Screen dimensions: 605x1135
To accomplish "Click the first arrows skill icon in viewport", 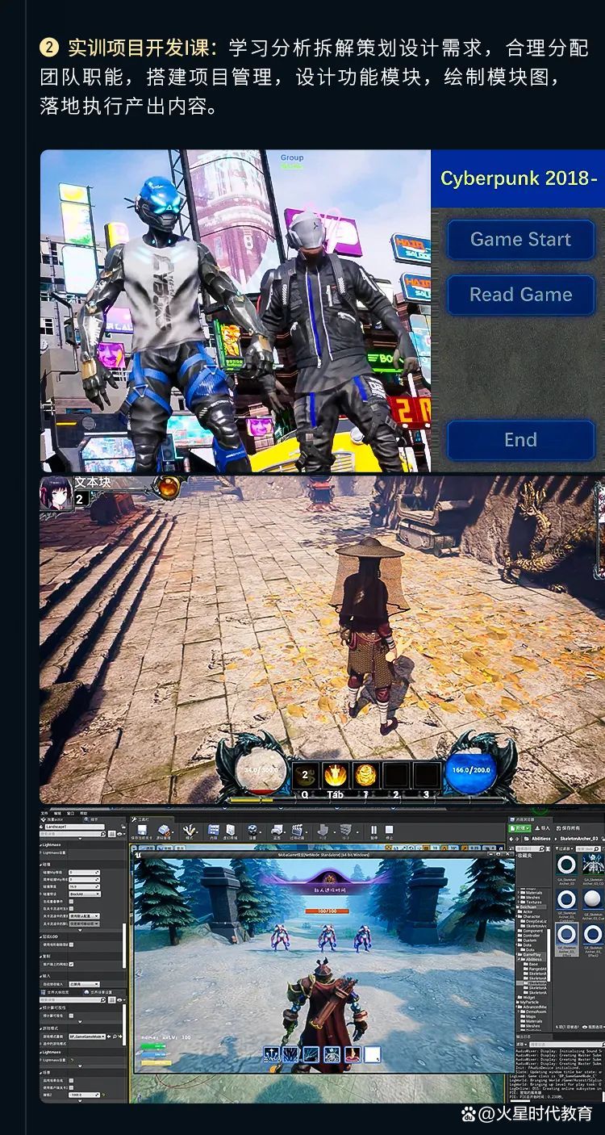I will pyautogui.click(x=271, y=1053).
